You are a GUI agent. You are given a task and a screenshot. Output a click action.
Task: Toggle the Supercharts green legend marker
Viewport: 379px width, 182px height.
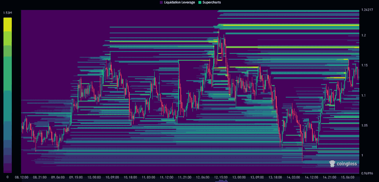199,2
